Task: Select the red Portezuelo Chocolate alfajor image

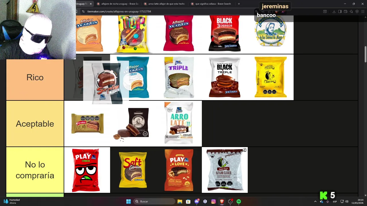Action: [179, 34]
